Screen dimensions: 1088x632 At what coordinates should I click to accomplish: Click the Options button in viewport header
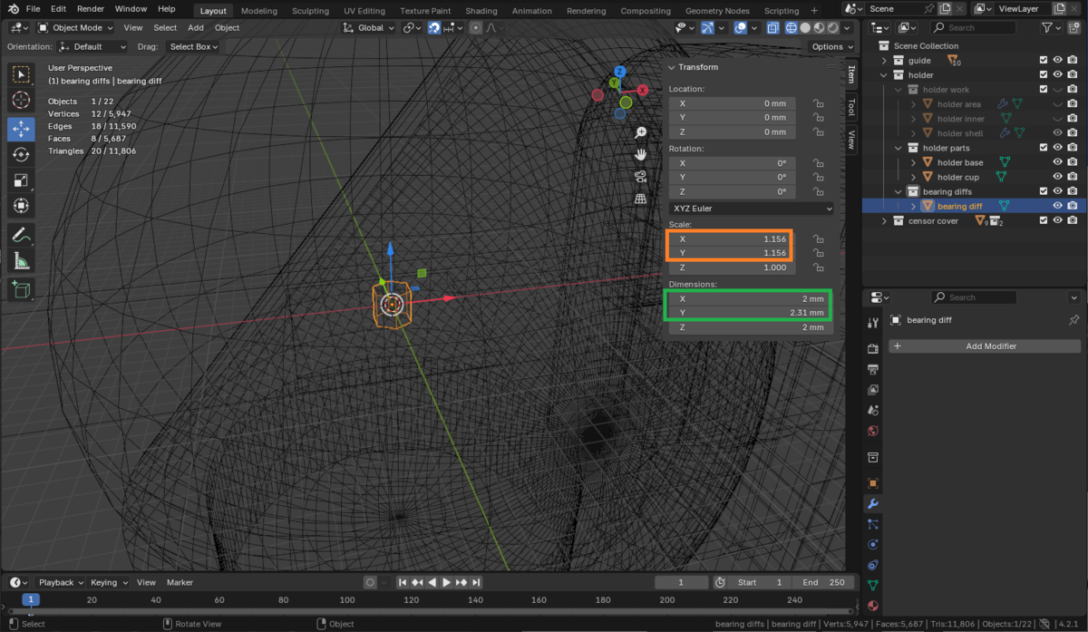(831, 46)
